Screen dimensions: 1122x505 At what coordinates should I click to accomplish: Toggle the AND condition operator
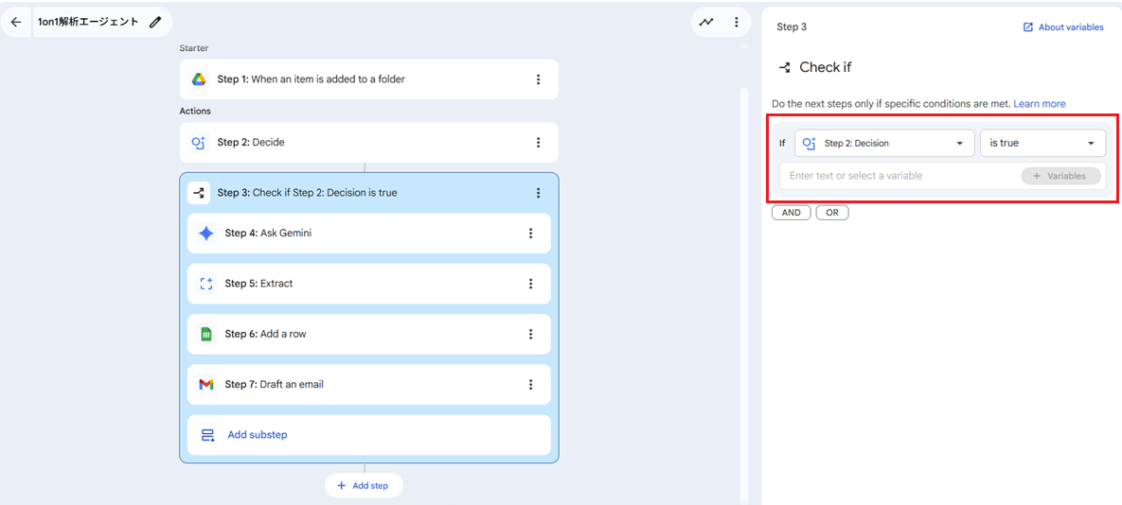pyautogui.click(x=791, y=213)
